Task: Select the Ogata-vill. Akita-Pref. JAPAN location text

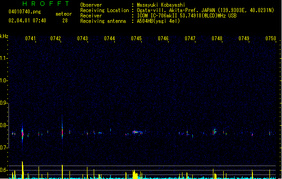Action: pyautogui.click(x=205, y=10)
